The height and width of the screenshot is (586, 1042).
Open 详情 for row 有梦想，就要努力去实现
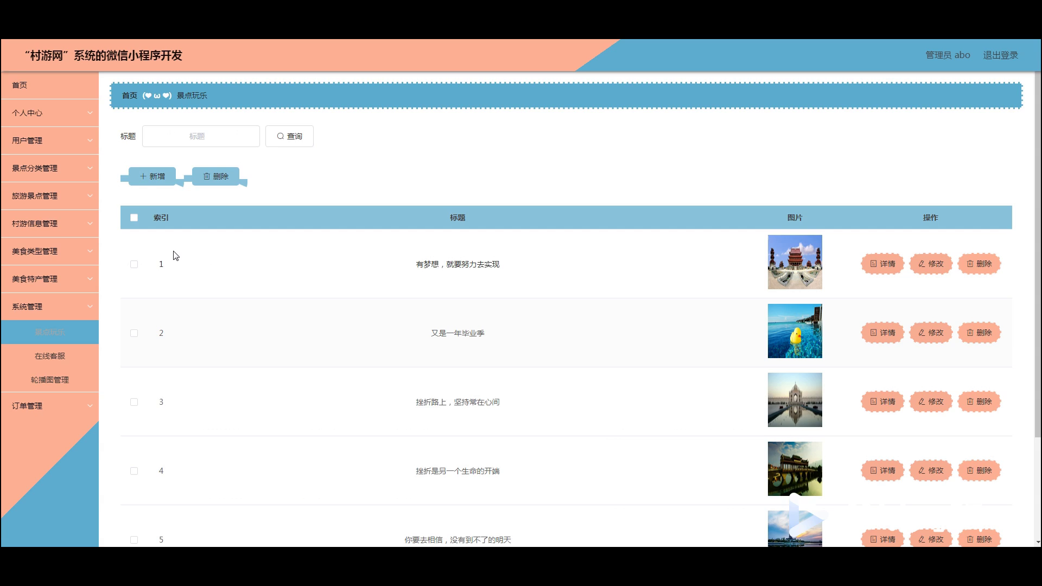pyautogui.click(x=882, y=264)
